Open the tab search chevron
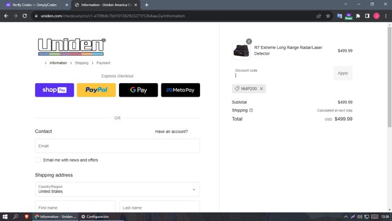The image size is (392, 221). click(345, 4)
